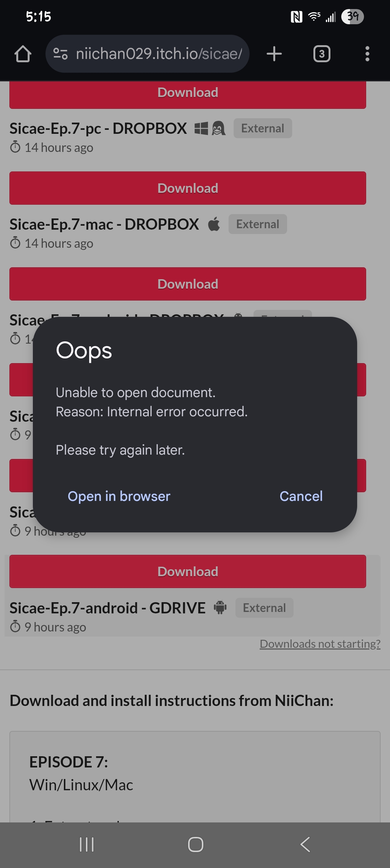Cancel the Oops error dialog
This screenshot has height=868, width=390.
(x=301, y=496)
